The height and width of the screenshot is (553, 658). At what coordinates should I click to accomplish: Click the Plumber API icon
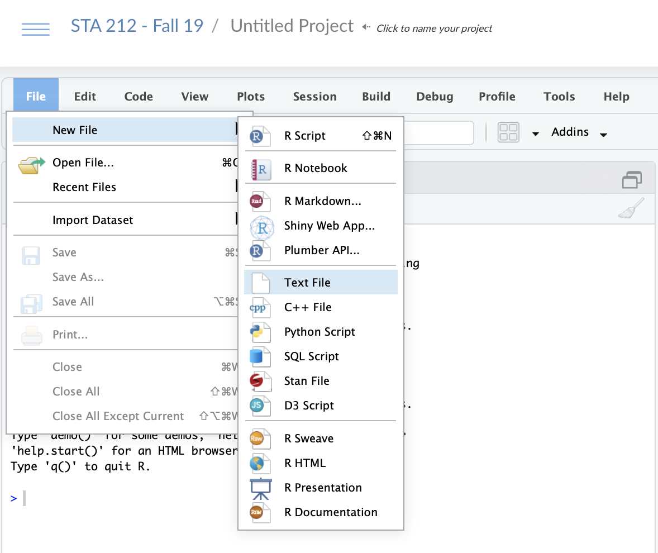pos(260,250)
